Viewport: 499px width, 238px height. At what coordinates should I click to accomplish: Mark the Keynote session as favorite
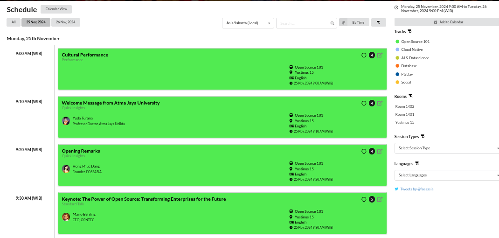click(364, 199)
